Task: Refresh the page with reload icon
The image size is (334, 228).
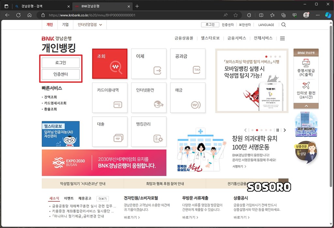Action: coord(19,15)
